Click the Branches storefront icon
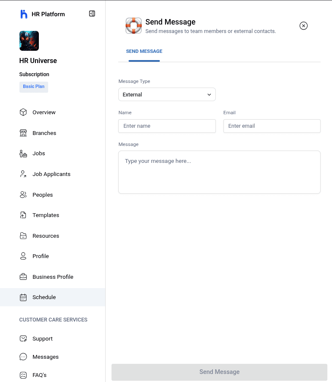 point(23,133)
